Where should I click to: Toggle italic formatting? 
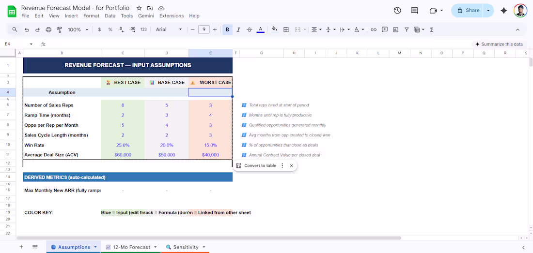238,30
